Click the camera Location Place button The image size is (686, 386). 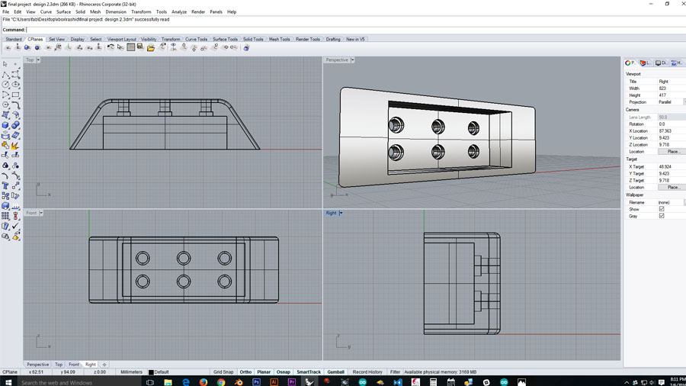click(x=673, y=152)
